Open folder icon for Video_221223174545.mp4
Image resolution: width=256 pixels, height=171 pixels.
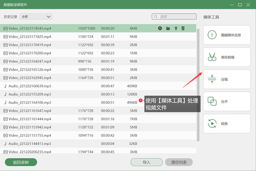[x=168, y=28]
